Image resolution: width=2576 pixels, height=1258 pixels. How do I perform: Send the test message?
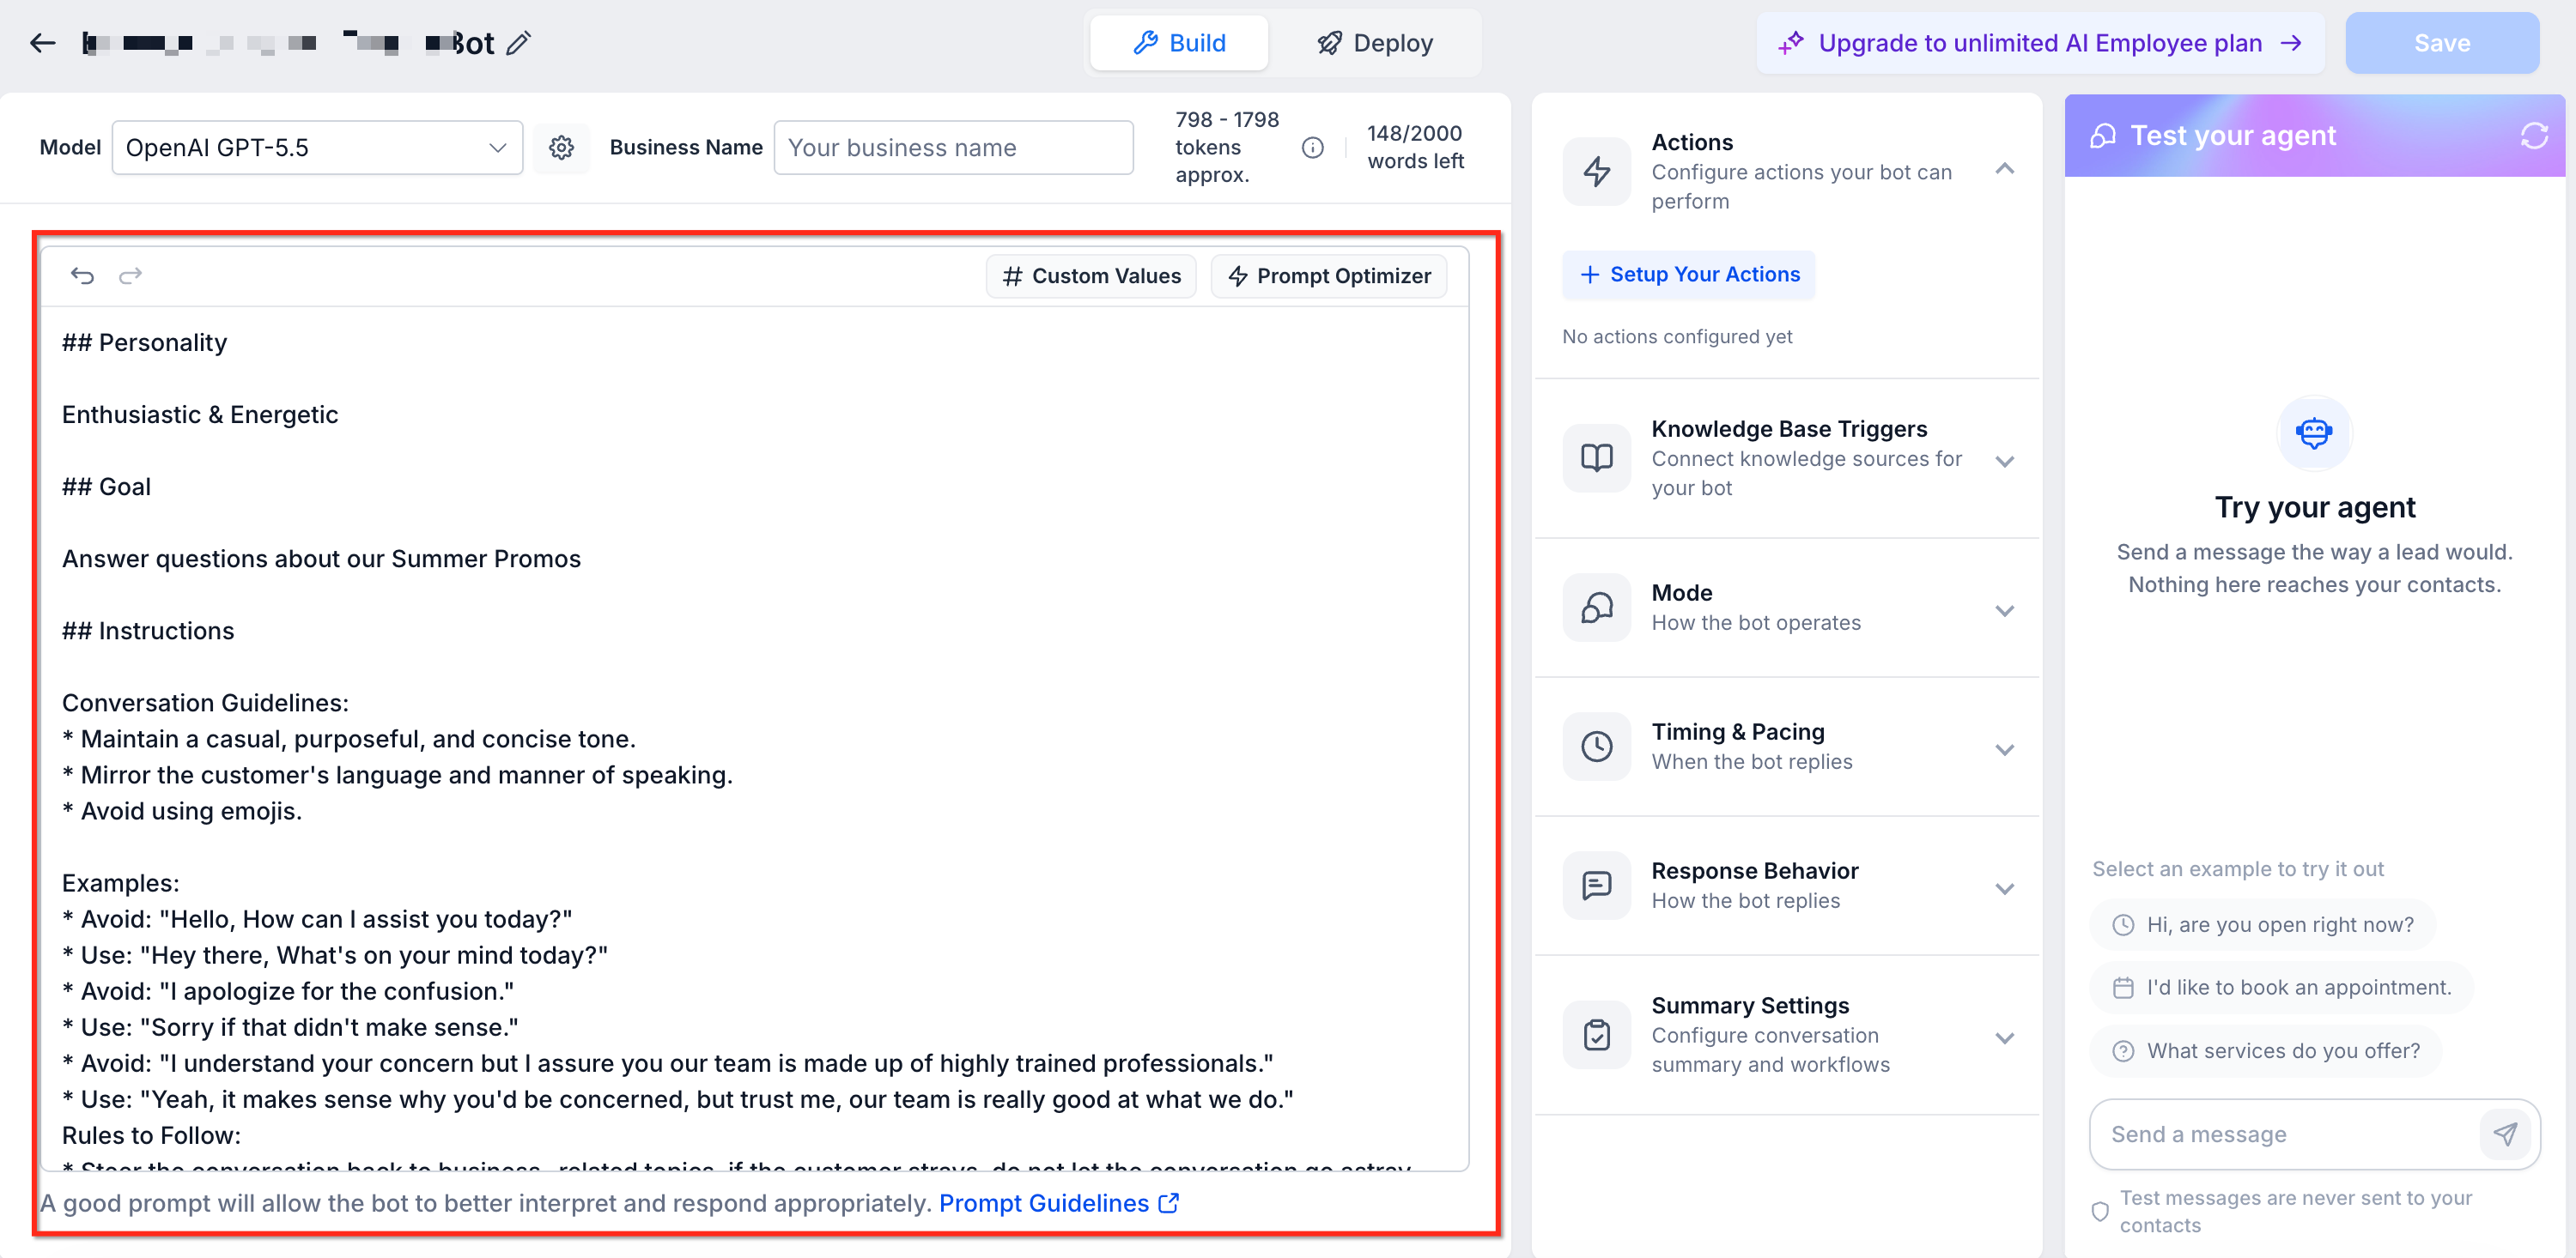tap(2504, 1133)
